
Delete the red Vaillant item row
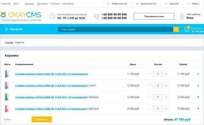[198, 109]
